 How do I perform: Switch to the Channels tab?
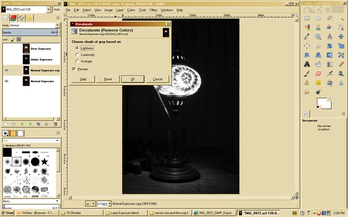(14, 18)
